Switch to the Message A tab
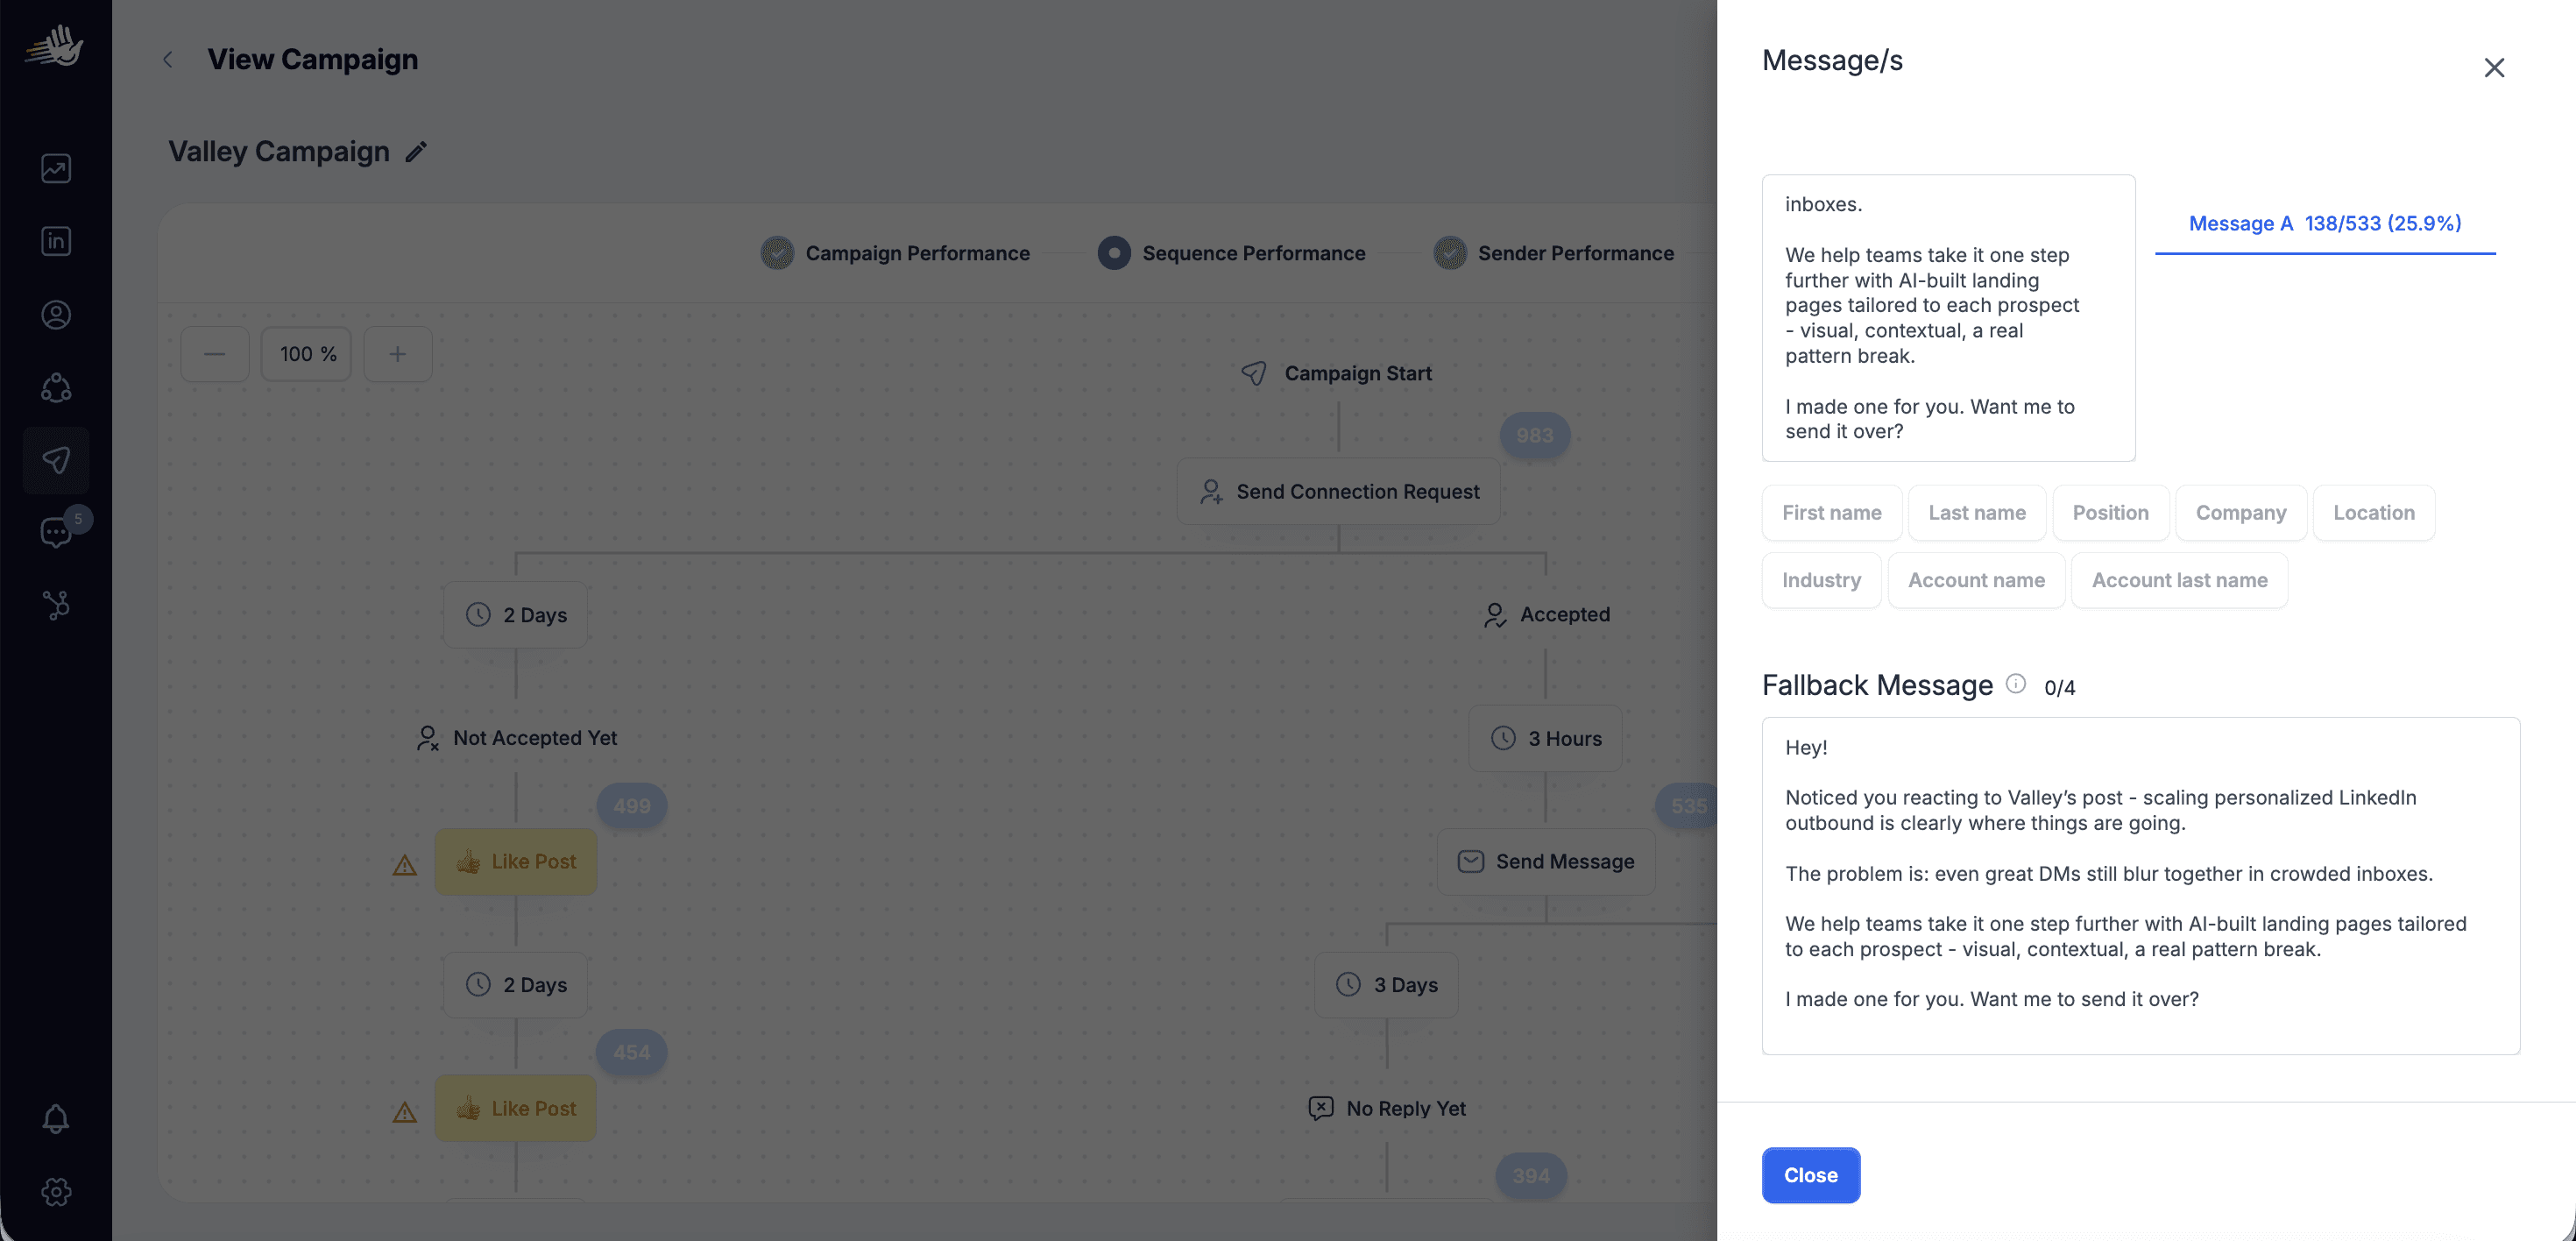Screen dimensions: 2576x1241 (2324, 223)
